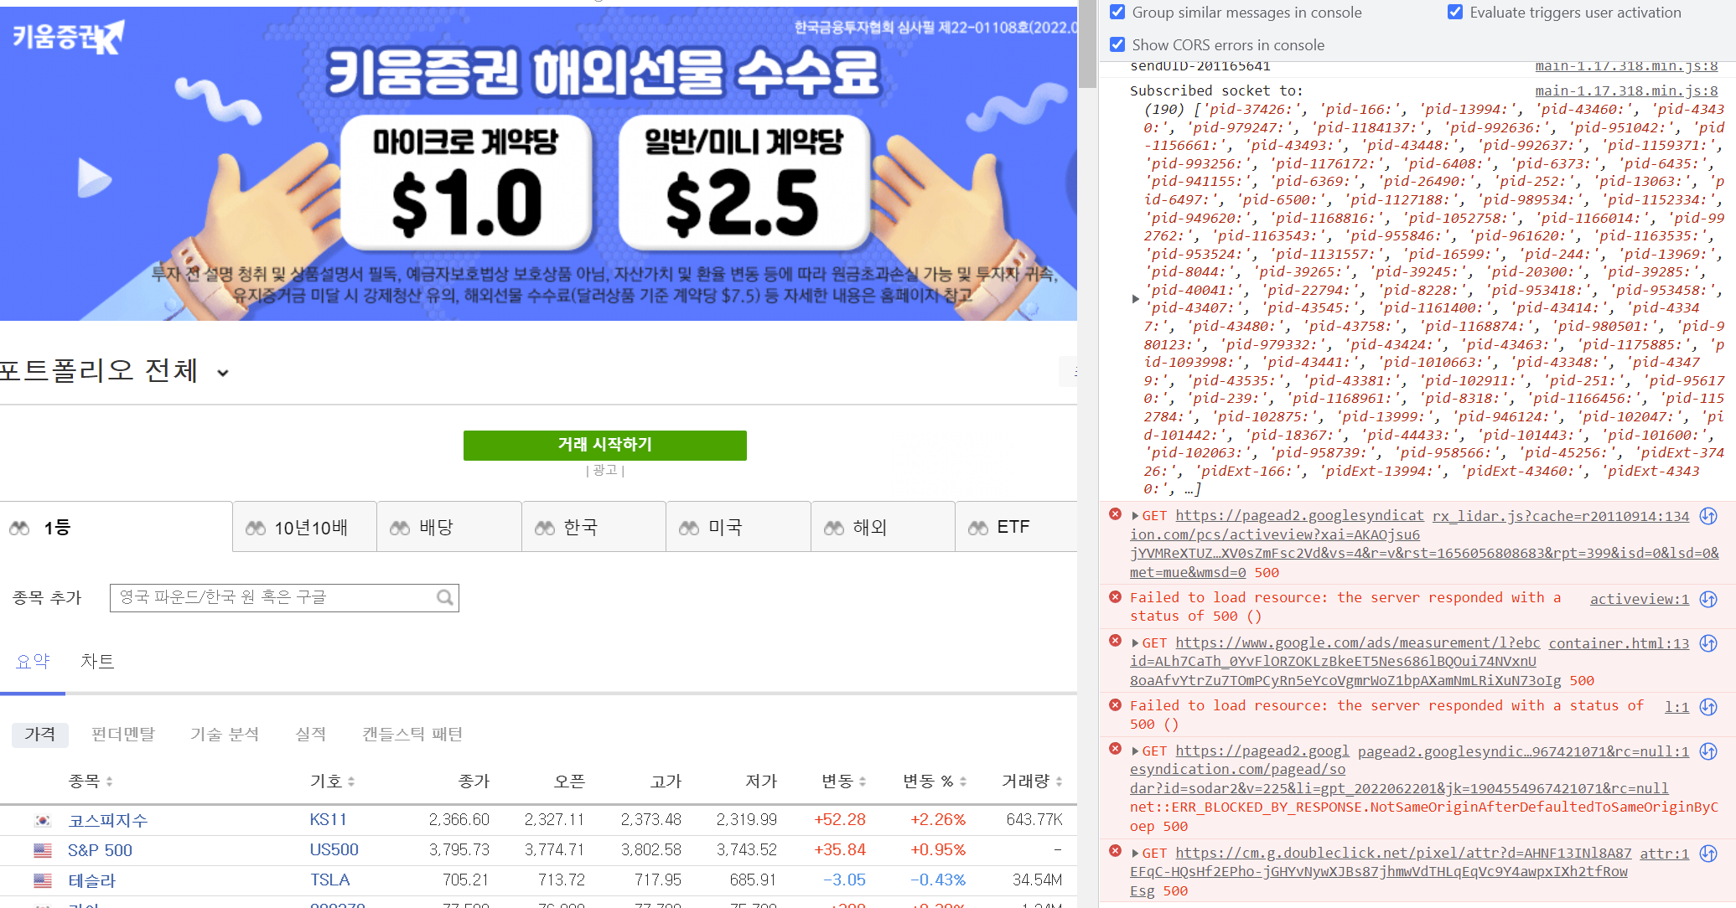The image size is (1736, 908).
Task: Click the red error icon beside rx_lidar.js request
Action: pyautogui.click(x=1115, y=514)
